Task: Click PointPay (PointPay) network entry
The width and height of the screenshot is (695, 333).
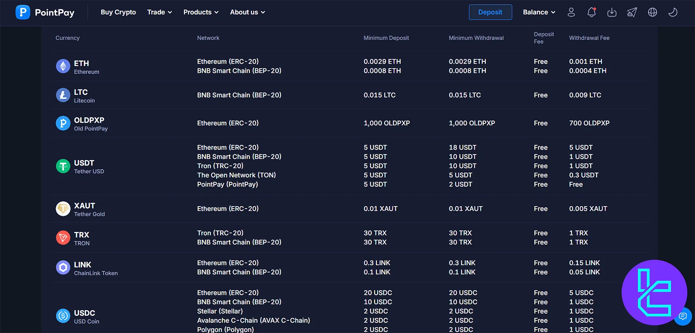Action: coord(227,184)
